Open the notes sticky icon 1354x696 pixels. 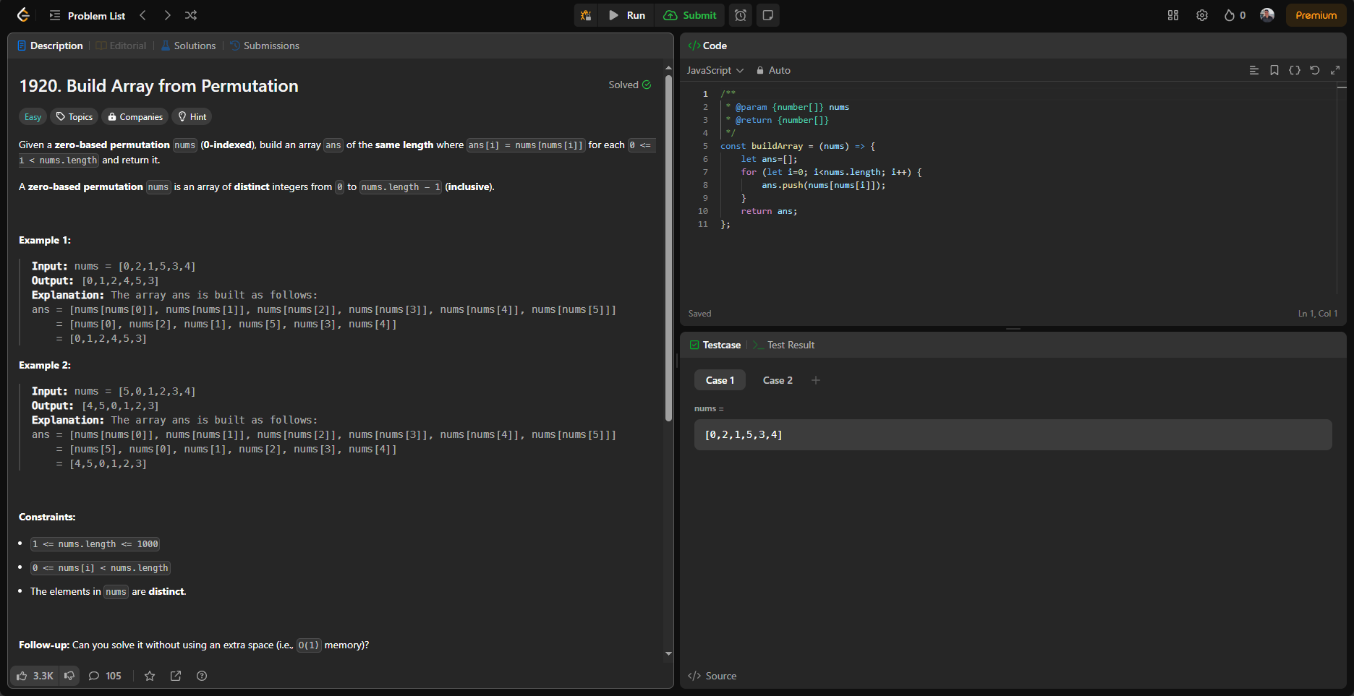(768, 15)
